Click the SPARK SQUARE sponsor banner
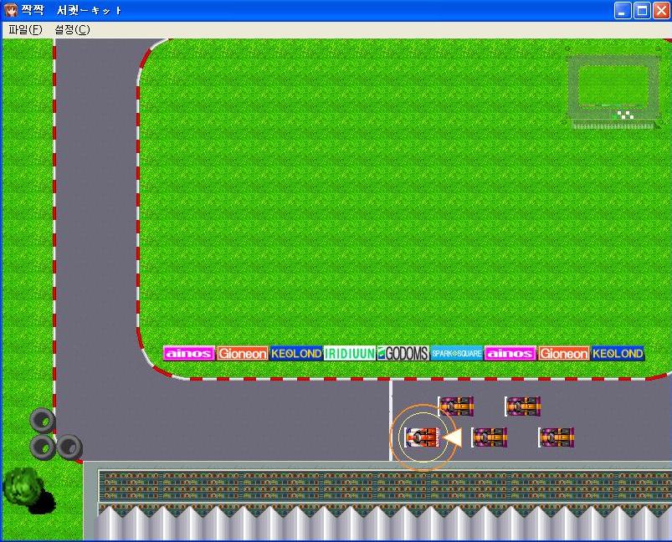The width and height of the screenshot is (672, 542). click(x=456, y=354)
